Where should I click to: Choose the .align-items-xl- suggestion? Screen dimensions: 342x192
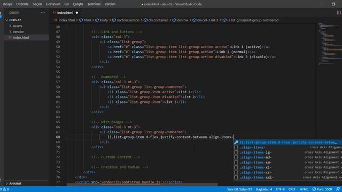coord(287,167)
